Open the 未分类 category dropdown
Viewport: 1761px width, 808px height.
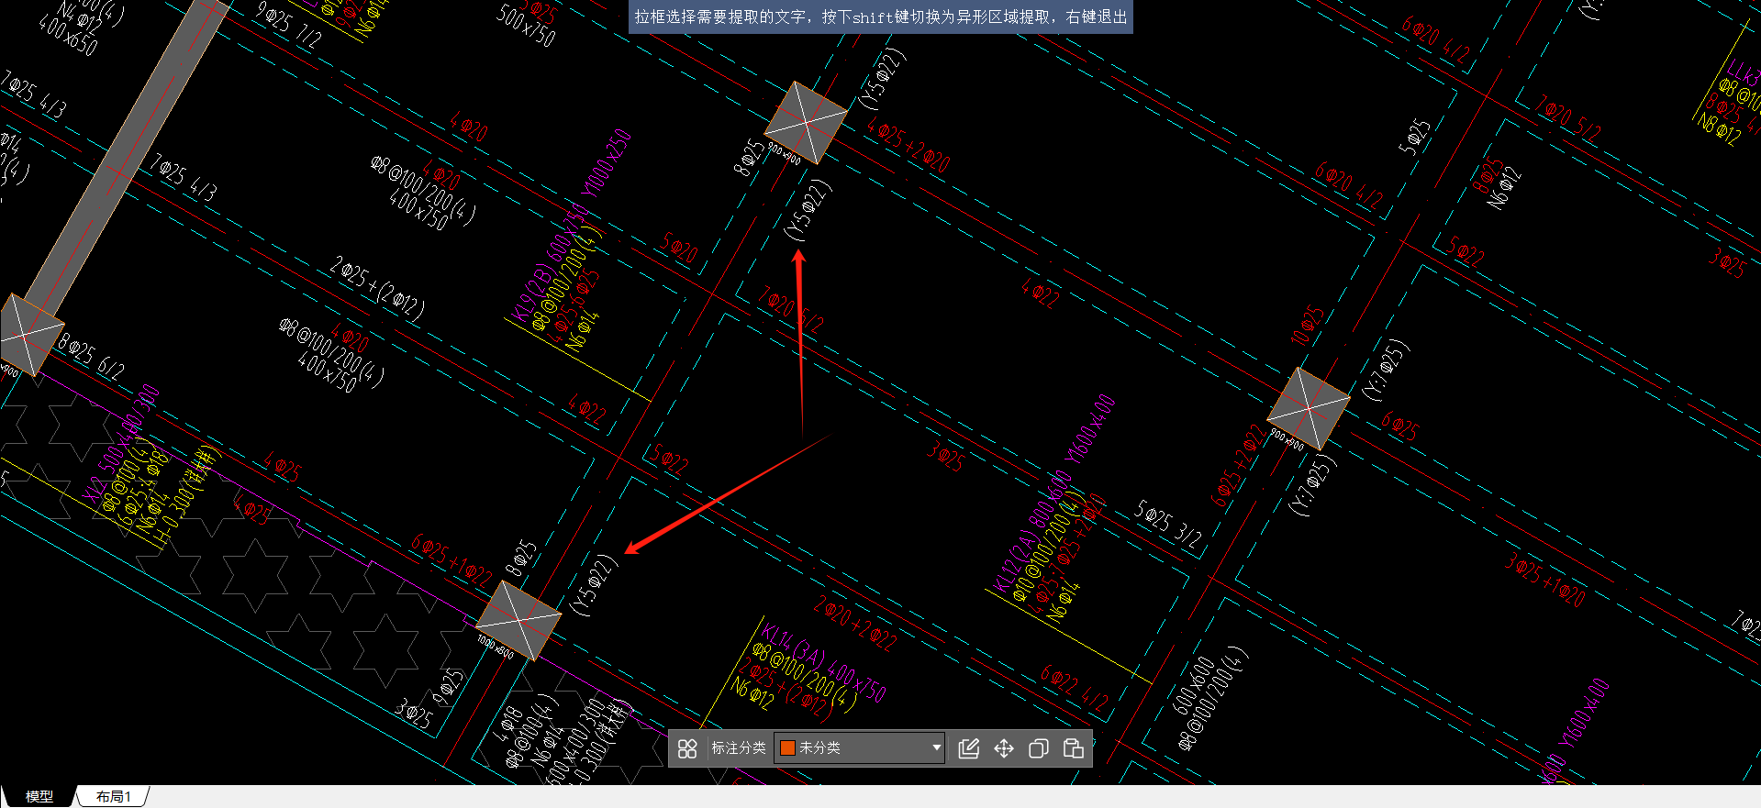[x=859, y=747]
